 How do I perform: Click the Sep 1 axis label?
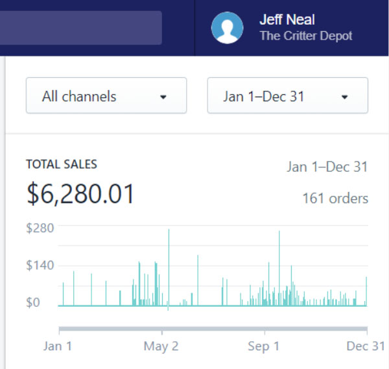(x=264, y=346)
